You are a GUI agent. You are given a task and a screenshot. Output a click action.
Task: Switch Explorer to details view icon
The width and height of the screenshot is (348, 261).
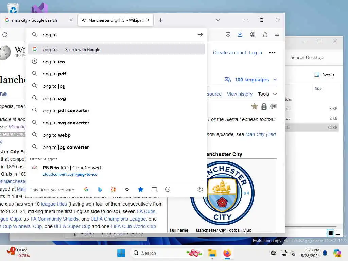[x=330, y=233]
